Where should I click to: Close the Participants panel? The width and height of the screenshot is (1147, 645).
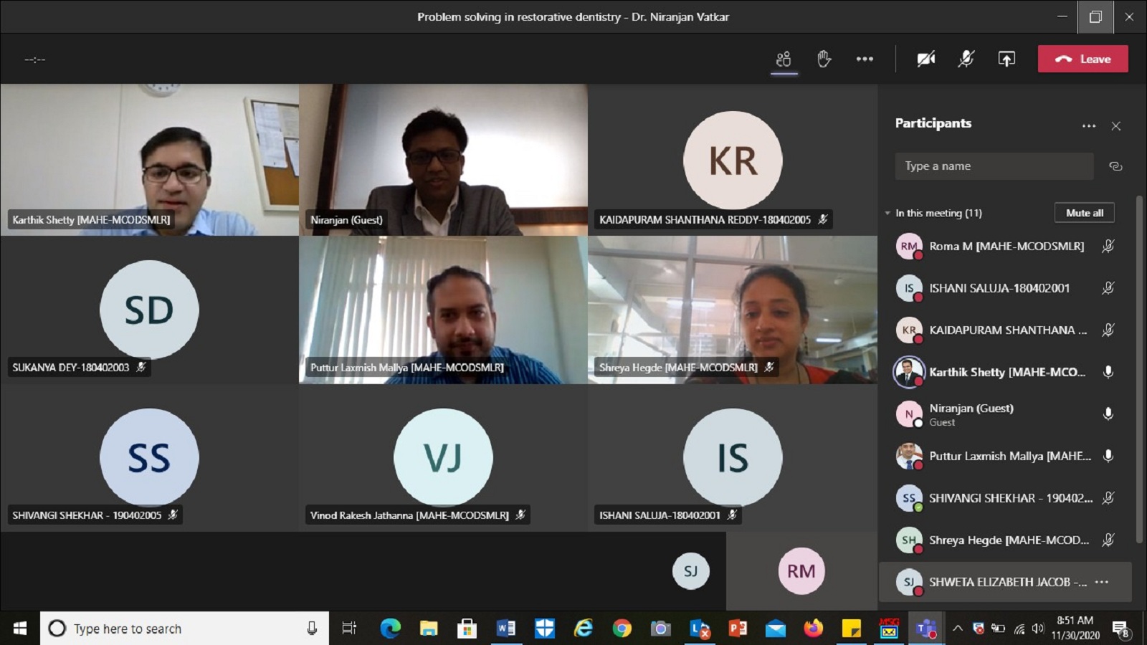tap(1115, 126)
